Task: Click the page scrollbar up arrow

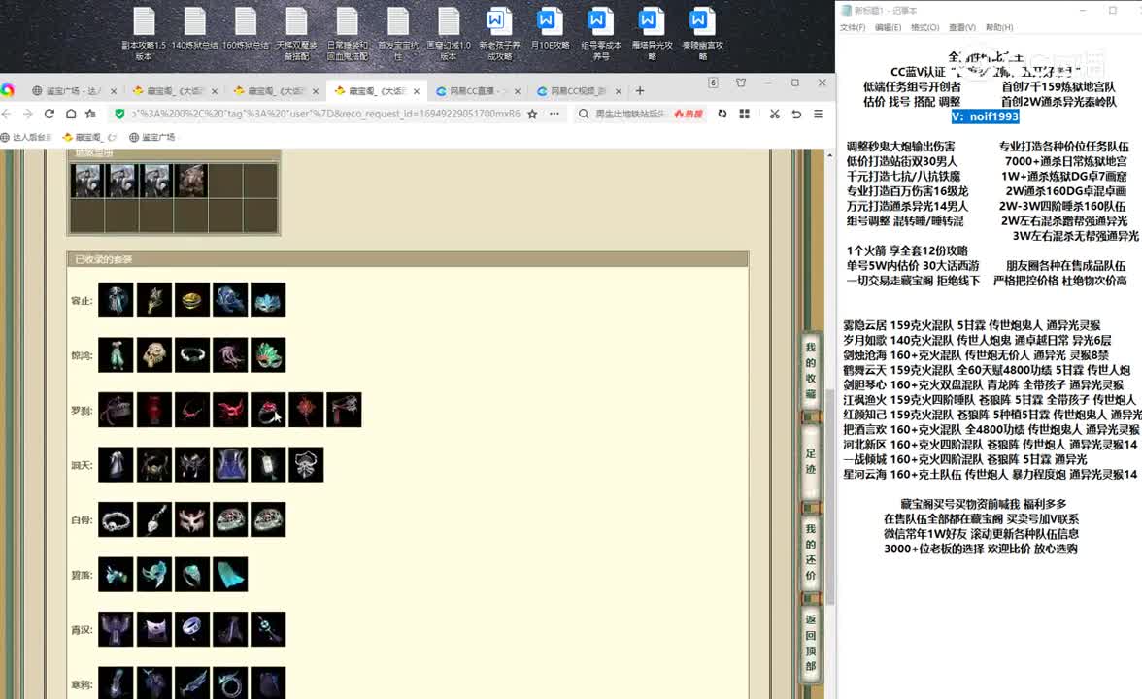Action: click(x=829, y=155)
